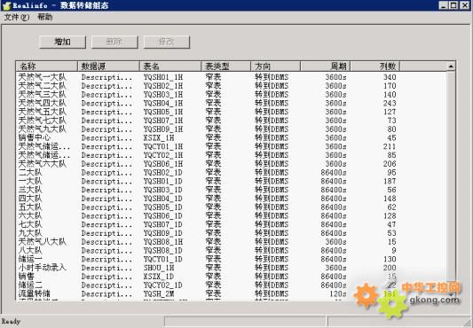Click the disabled 删除 button
Viewport: 473px width, 328px height.
click(114, 42)
